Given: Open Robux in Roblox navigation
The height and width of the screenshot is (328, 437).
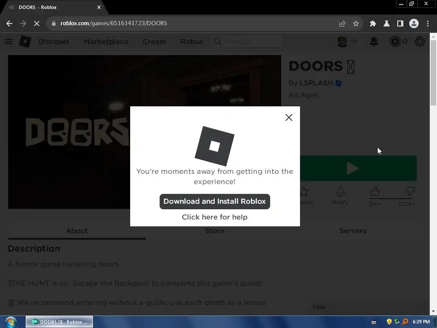Looking at the screenshot, I should [192, 41].
